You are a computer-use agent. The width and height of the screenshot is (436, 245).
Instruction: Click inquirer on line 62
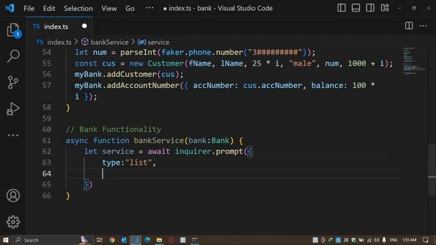[193, 151]
